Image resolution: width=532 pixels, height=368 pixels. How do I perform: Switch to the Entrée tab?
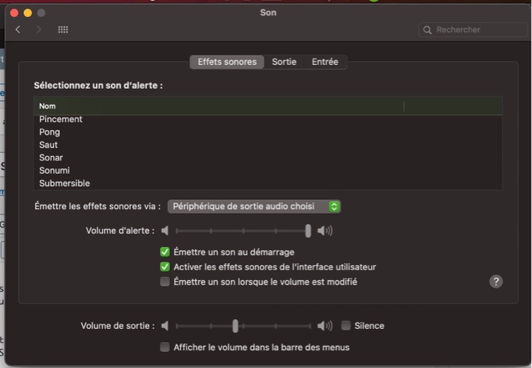pyautogui.click(x=325, y=62)
